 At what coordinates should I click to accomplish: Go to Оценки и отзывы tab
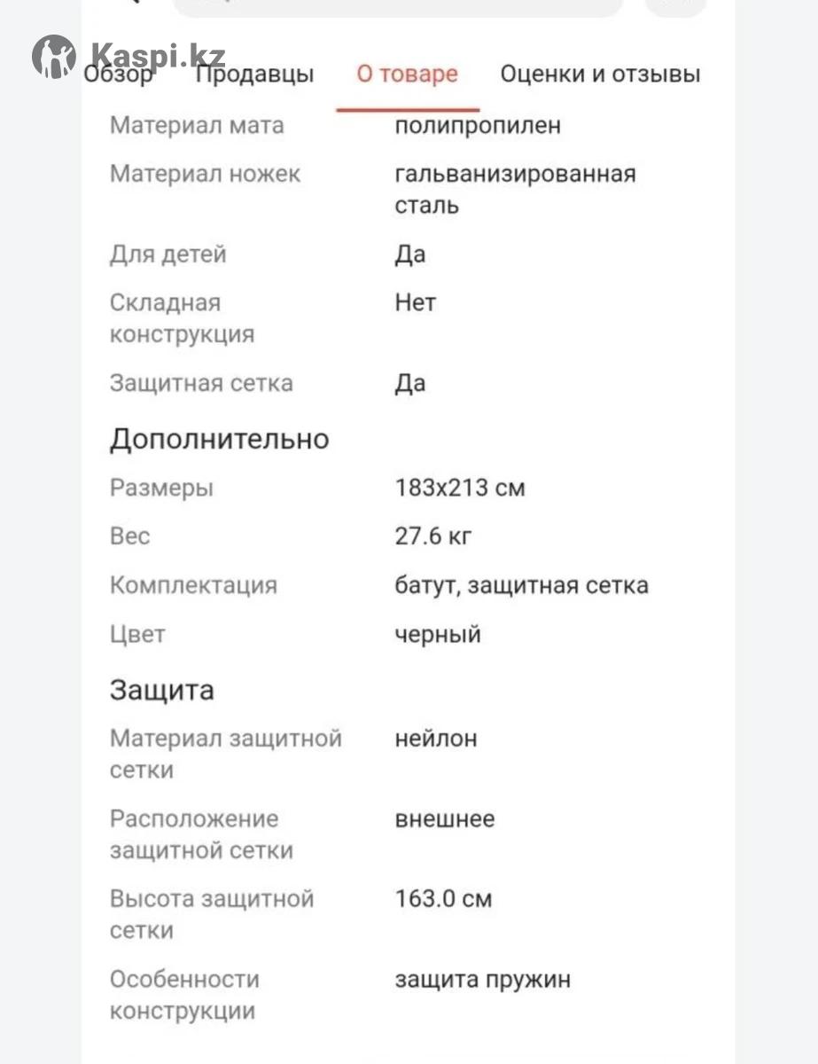coord(600,74)
